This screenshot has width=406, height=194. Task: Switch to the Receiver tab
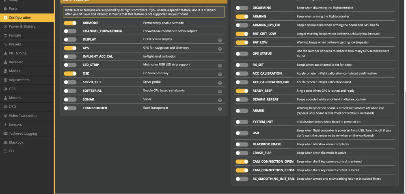(16, 62)
